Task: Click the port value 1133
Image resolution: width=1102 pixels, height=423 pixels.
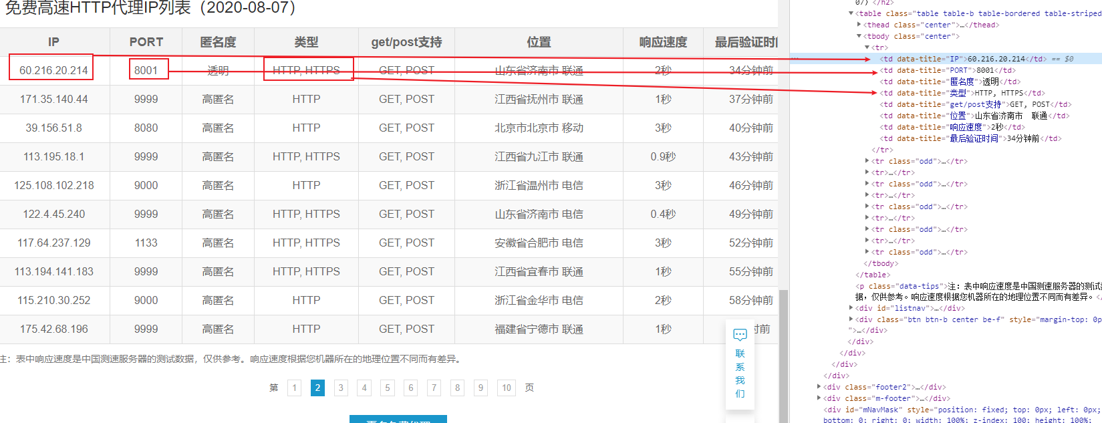Action: click(x=146, y=243)
